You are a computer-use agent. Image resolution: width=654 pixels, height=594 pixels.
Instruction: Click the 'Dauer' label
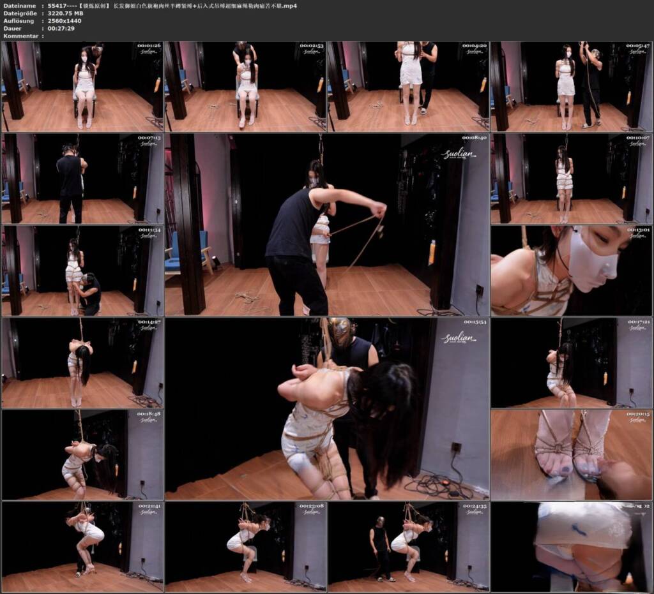pyautogui.click(x=13, y=28)
